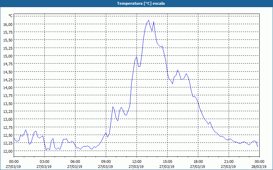Click the 'Temperatura [°C] escala' chart title

click(x=141, y=3)
